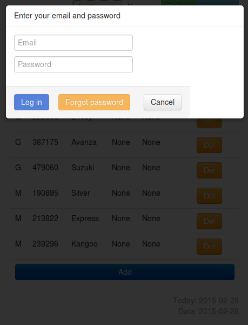Viewport: 248px width, 325px height.
Task: Click the Express name cell
Action: 85,218
